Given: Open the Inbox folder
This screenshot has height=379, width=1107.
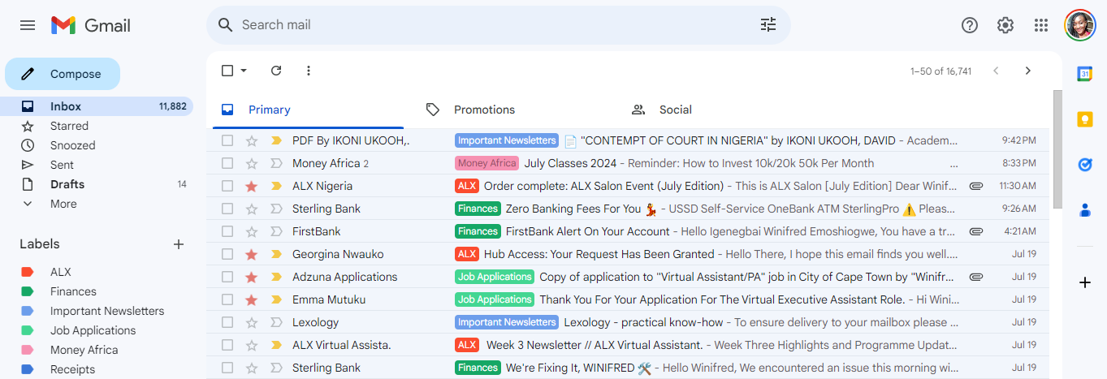Looking at the screenshot, I should pyautogui.click(x=97, y=106).
